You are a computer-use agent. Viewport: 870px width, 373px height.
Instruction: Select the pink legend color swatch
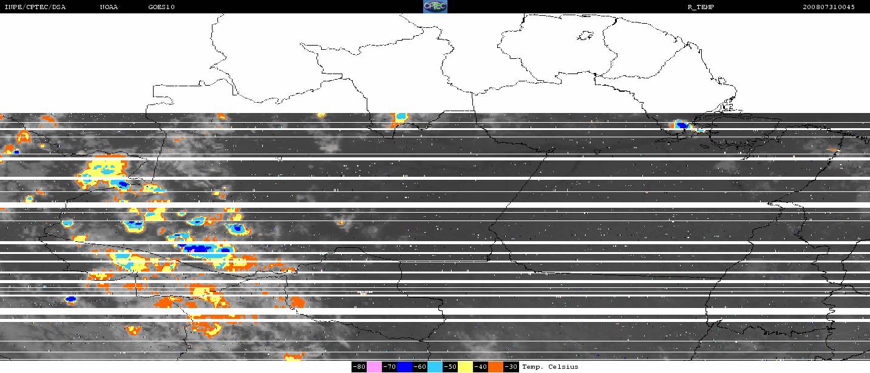click(x=375, y=367)
